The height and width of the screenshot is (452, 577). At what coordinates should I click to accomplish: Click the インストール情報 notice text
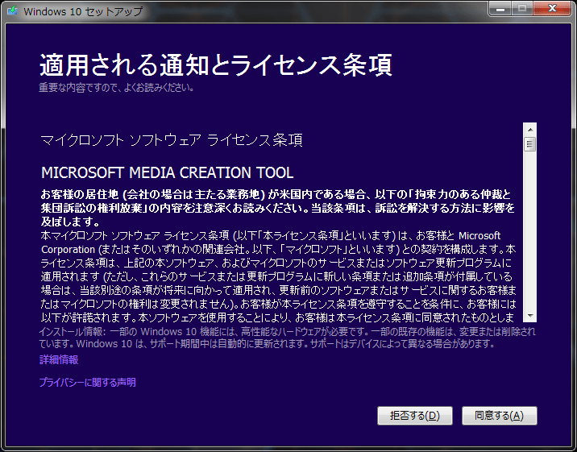pos(287,338)
